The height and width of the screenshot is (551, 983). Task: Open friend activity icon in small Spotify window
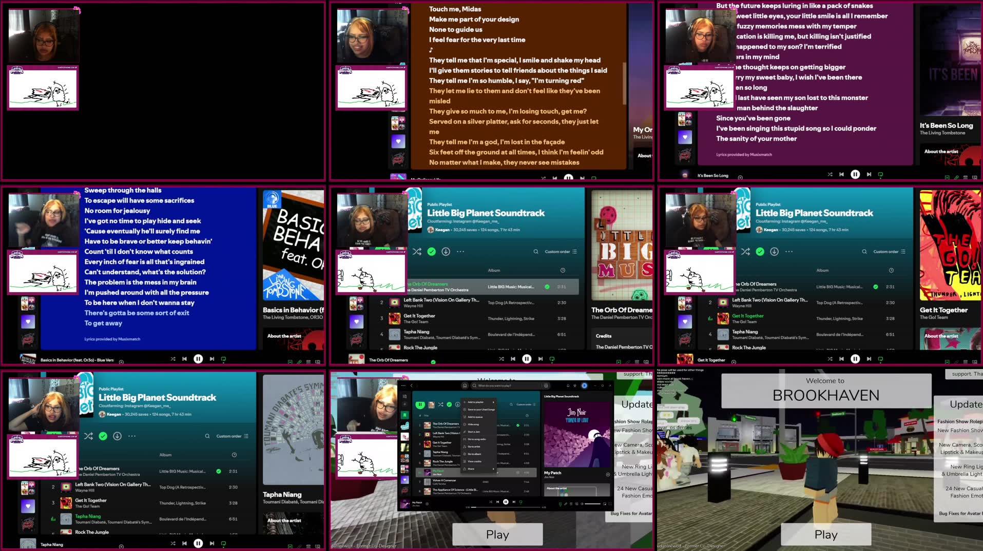pyautogui.click(x=575, y=385)
